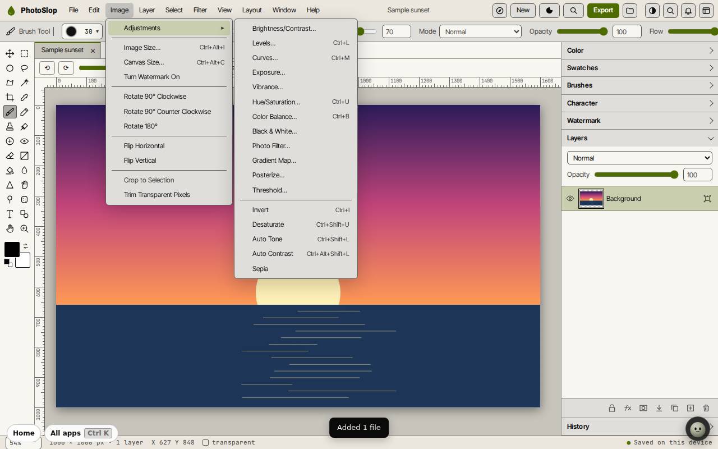Expand the Color panel
The width and height of the screenshot is (718, 449).
point(639,51)
